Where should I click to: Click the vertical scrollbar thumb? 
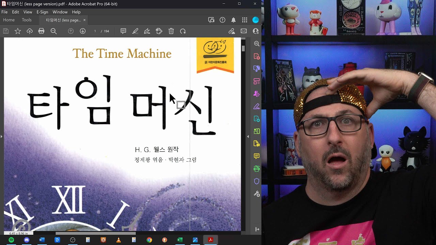(243, 48)
